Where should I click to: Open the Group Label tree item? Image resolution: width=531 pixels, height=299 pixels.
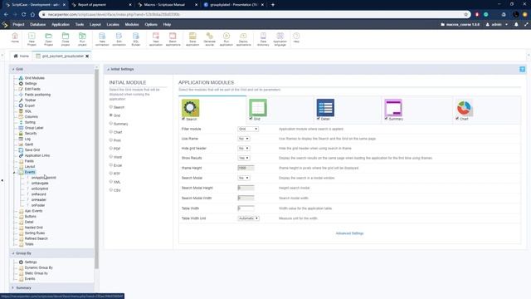pos(34,128)
